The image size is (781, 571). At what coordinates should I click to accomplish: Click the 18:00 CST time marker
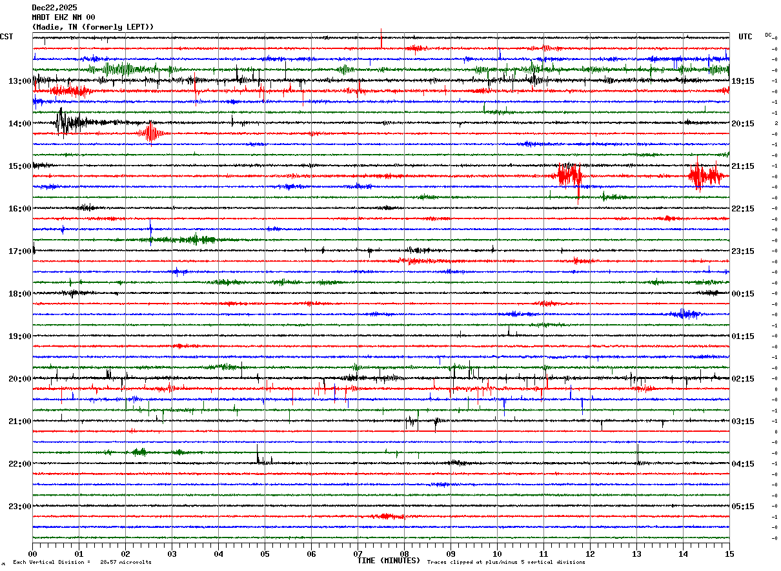point(19,294)
